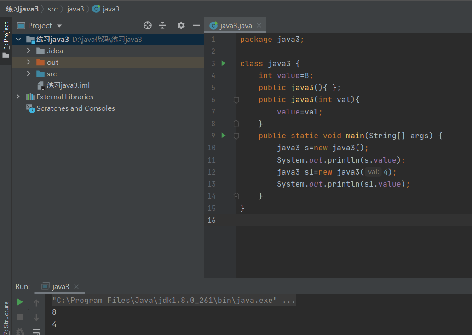Run main method from line 9 gutter arrow
Image resolution: width=472 pixels, height=335 pixels.
pyautogui.click(x=224, y=135)
